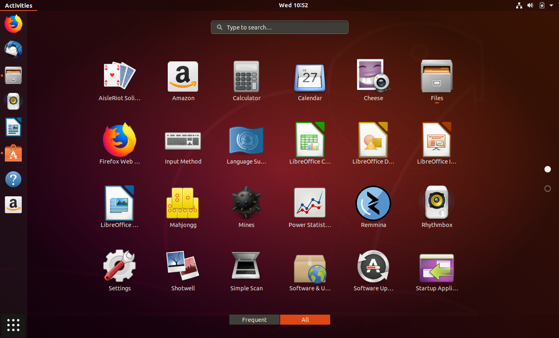Click the Show Applications grid button

click(13, 325)
